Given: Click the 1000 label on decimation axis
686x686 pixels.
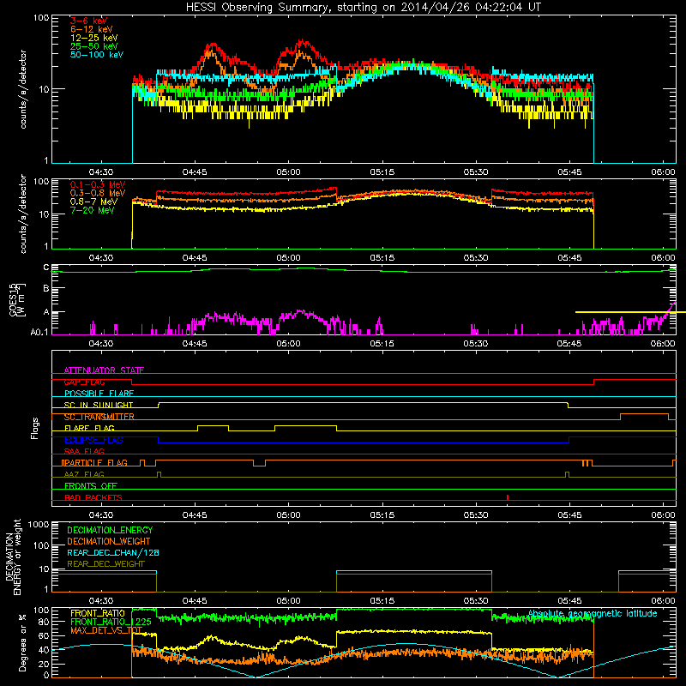Looking at the screenshot, I should [x=39, y=525].
